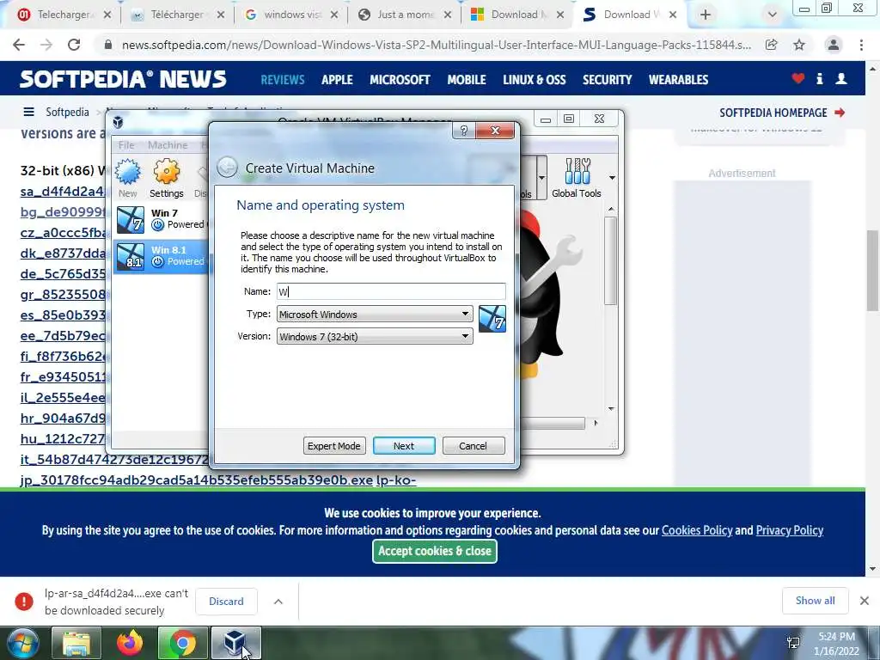880x660 pixels.
Task: Click the network icon in system tray
Action: tap(793, 643)
